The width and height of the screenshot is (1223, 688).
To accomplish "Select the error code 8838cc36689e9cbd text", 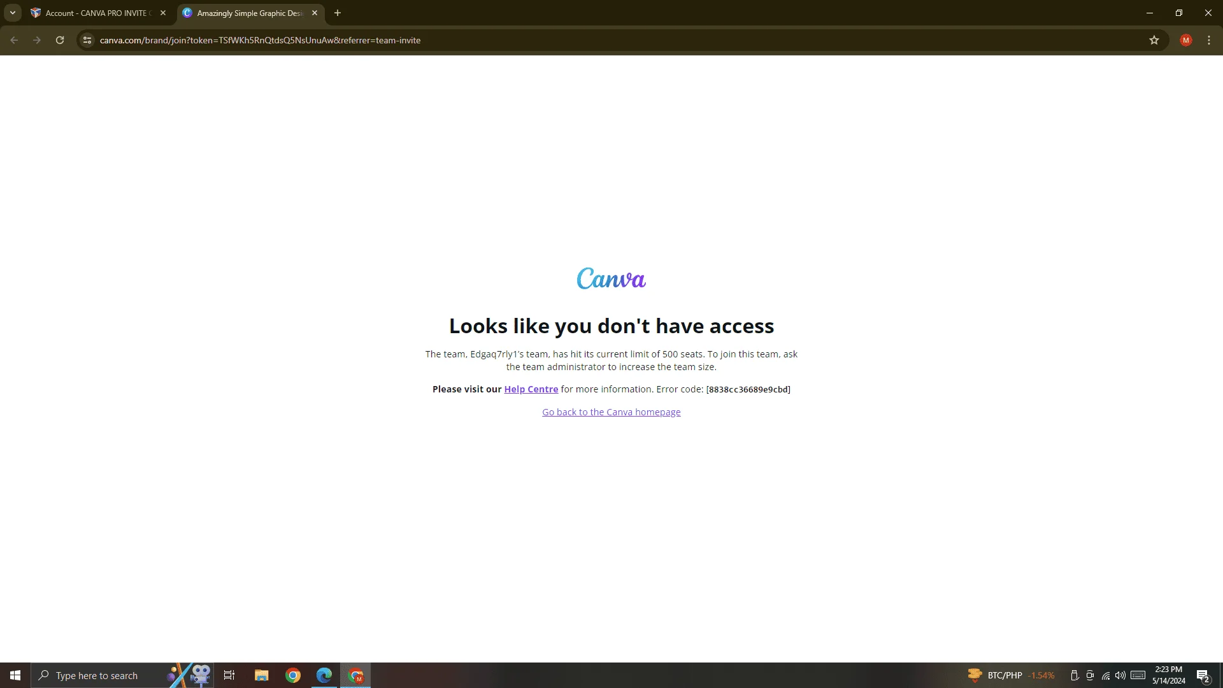I will pyautogui.click(x=748, y=389).
